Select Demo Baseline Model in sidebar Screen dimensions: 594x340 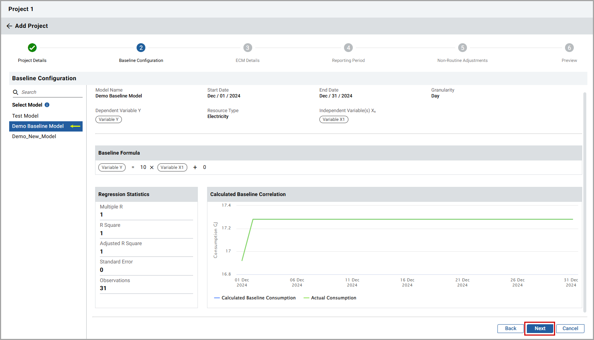point(38,126)
